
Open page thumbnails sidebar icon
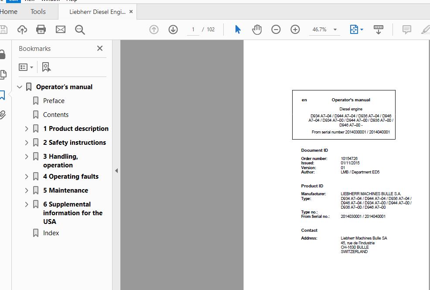click(3, 75)
